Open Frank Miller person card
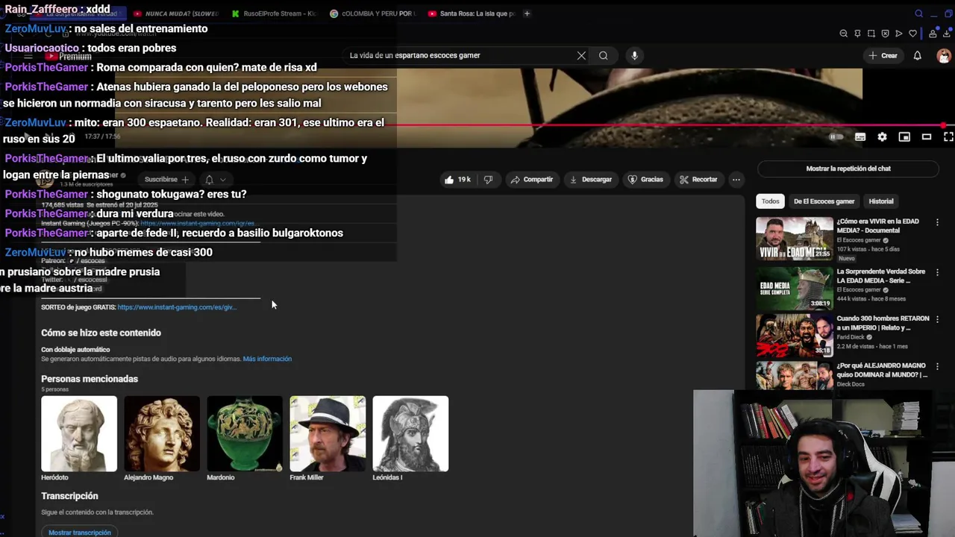Screen dimensions: 955x537 coord(328,439)
